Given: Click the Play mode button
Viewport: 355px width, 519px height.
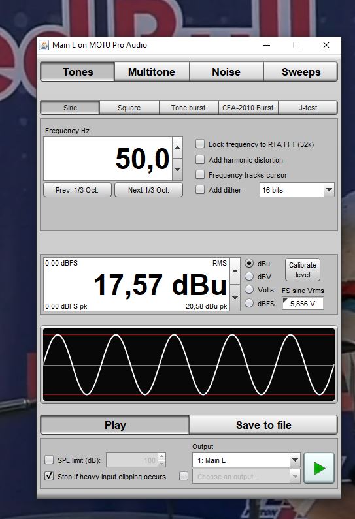Looking at the screenshot, I should point(114,425).
